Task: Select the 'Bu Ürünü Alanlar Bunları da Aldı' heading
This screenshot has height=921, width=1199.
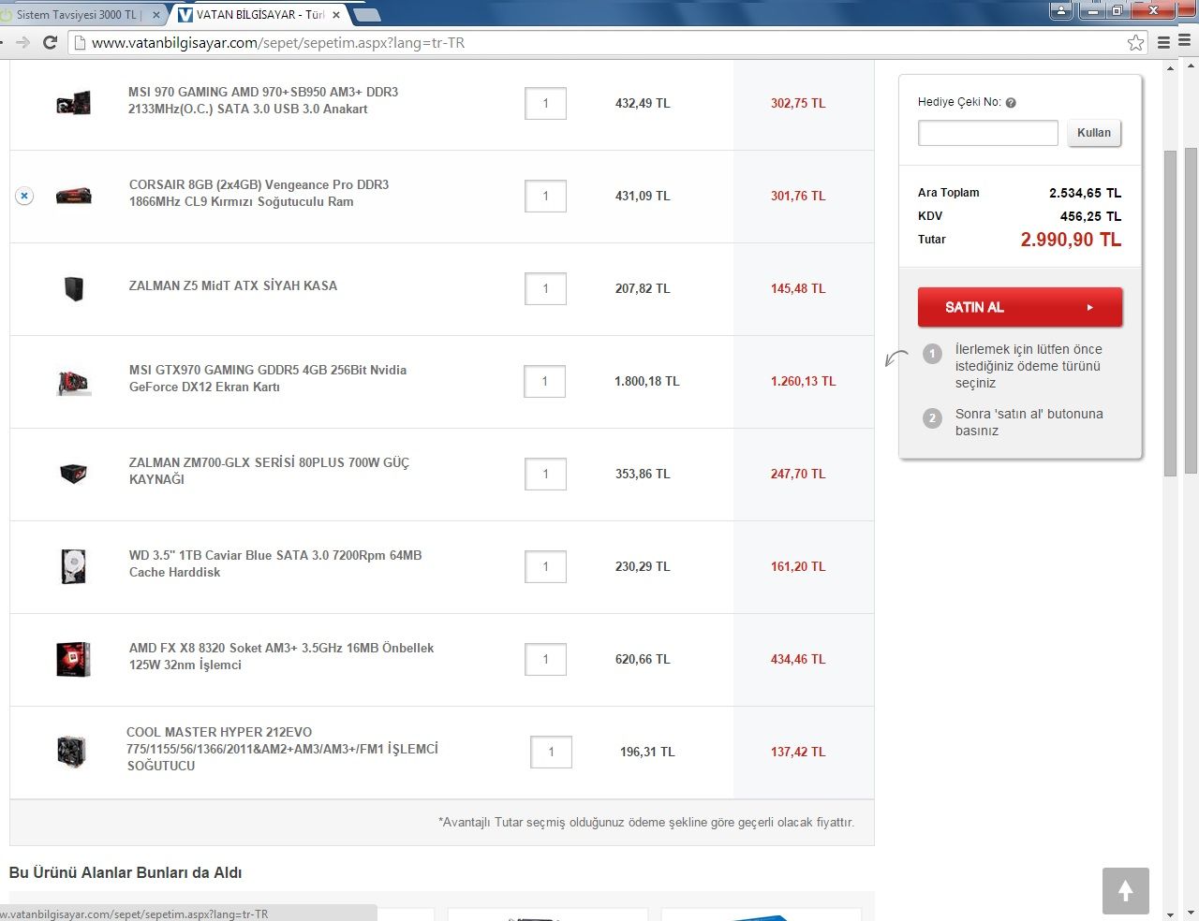Action: tap(126, 872)
